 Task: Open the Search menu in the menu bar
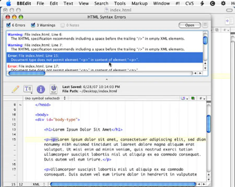101,3
